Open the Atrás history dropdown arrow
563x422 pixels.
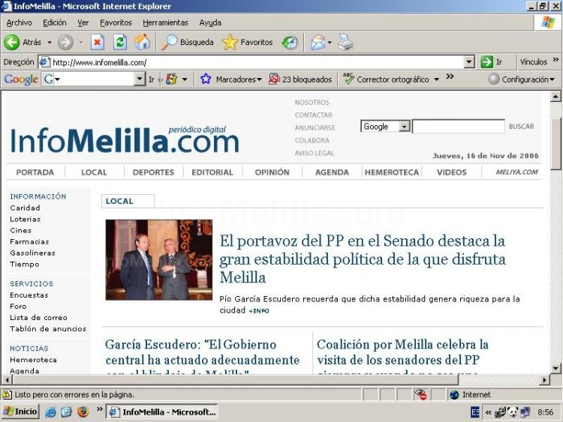click(50, 42)
